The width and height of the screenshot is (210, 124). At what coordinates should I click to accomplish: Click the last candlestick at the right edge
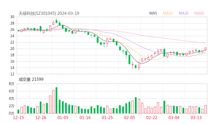click(x=205, y=49)
